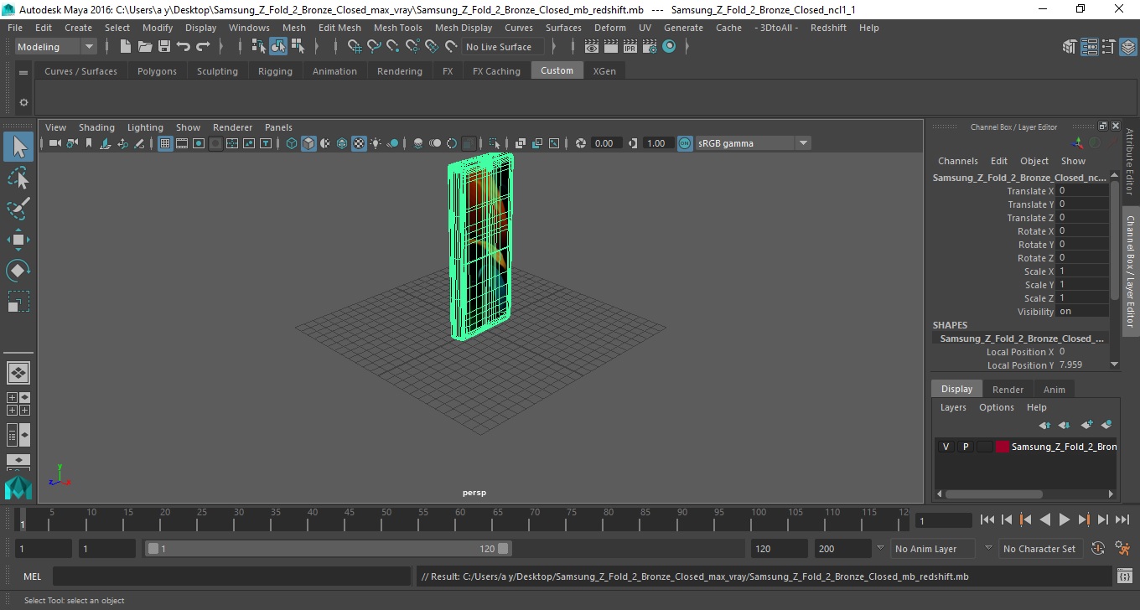Click the Redo arrow icon

click(202, 47)
